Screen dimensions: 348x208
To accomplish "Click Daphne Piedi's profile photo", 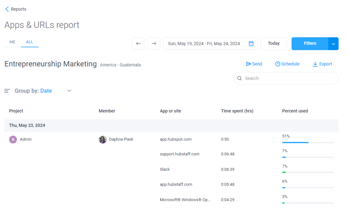I will pyautogui.click(x=103, y=139).
